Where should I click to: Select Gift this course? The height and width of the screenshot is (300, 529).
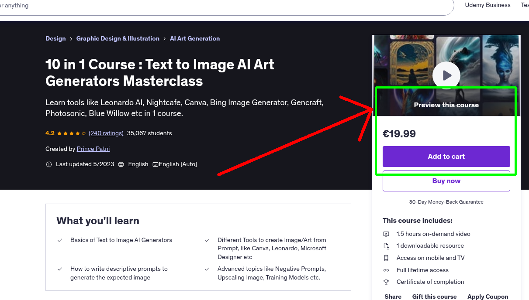pos(434,297)
